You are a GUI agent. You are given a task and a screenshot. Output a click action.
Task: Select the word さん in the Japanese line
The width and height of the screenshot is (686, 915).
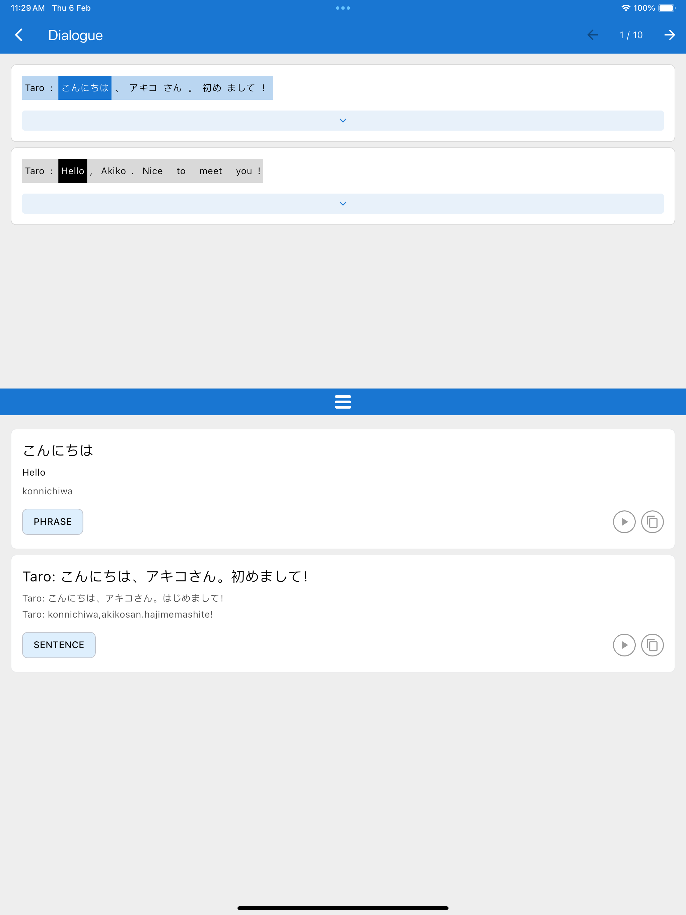(x=173, y=88)
